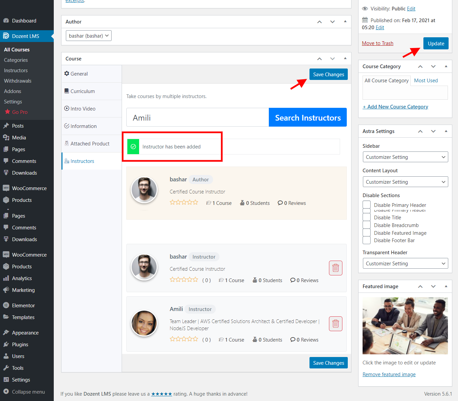The width and height of the screenshot is (458, 401).
Task: Click the Posts pin icon
Action: [x=6, y=126]
